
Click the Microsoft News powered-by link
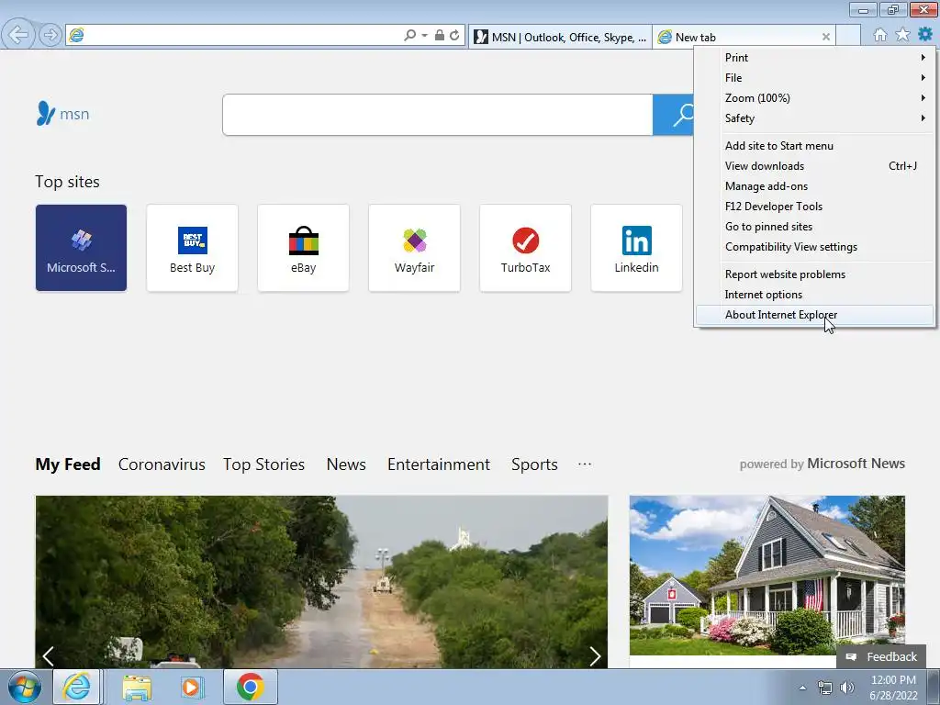point(856,464)
